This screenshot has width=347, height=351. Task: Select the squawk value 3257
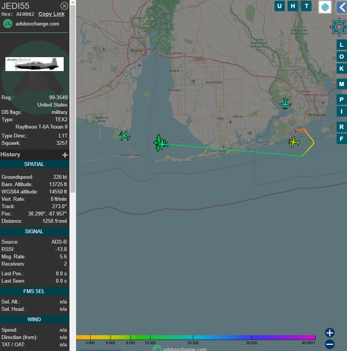point(62,143)
